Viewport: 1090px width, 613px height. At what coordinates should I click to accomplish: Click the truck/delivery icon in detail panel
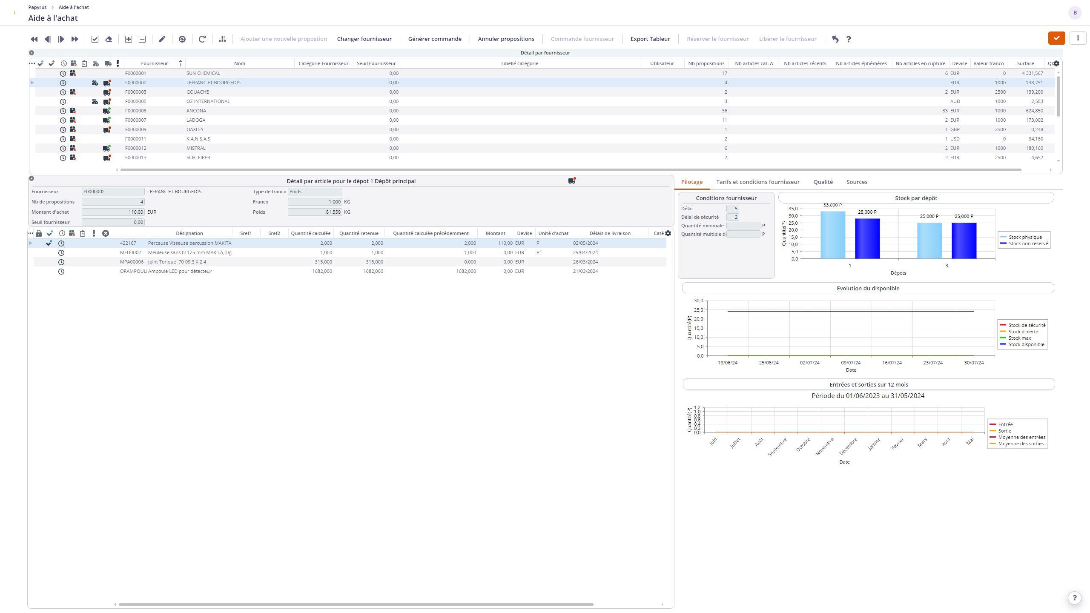click(x=571, y=180)
